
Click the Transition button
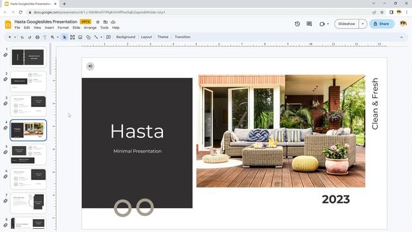[x=183, y=37]
